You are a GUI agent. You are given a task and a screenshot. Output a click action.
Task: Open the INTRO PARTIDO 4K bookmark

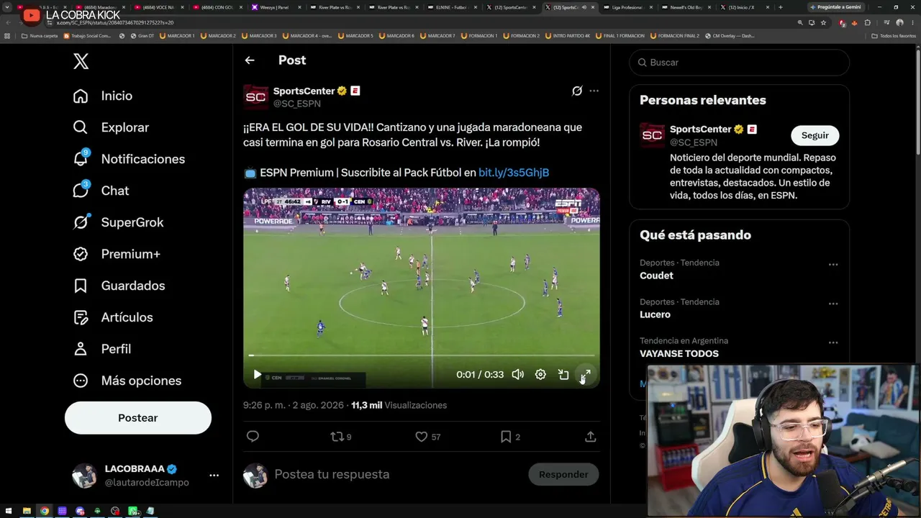tap(568, 35)
